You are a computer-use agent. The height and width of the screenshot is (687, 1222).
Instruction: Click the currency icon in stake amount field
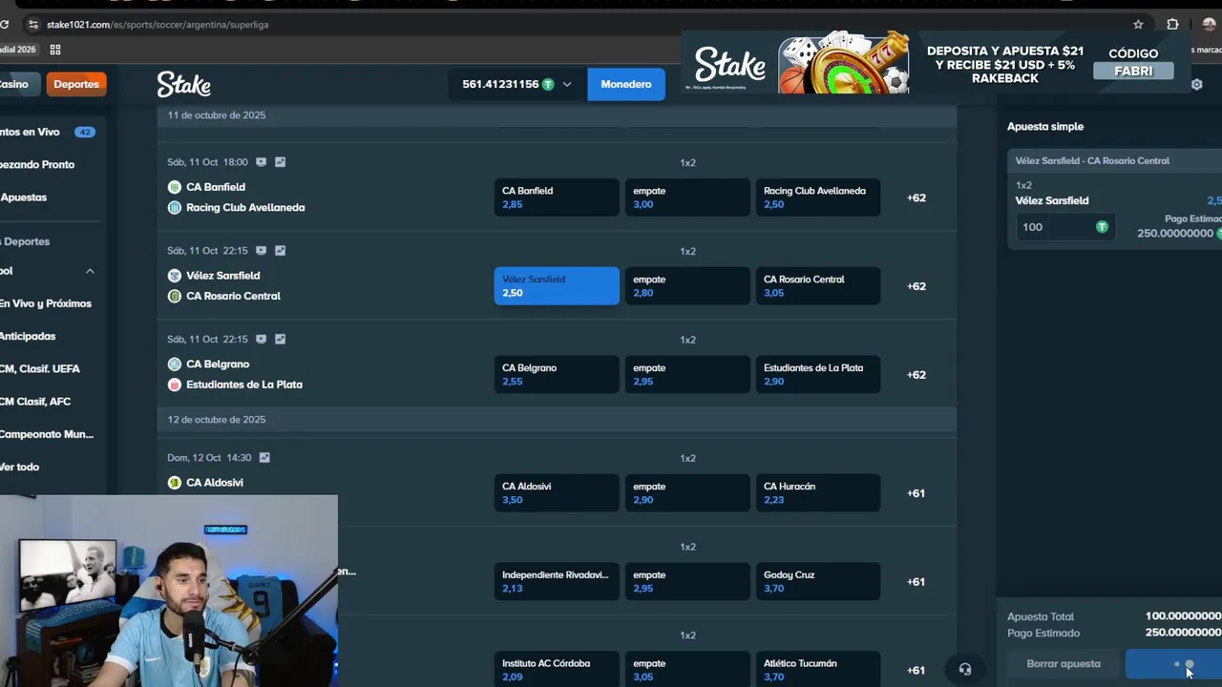tap(1102, 227)
